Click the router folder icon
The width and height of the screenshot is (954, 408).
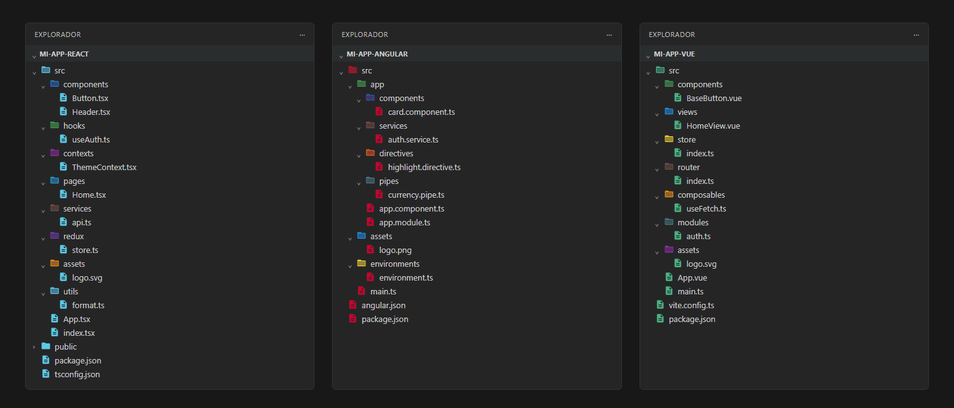click(x=669, y=167)
